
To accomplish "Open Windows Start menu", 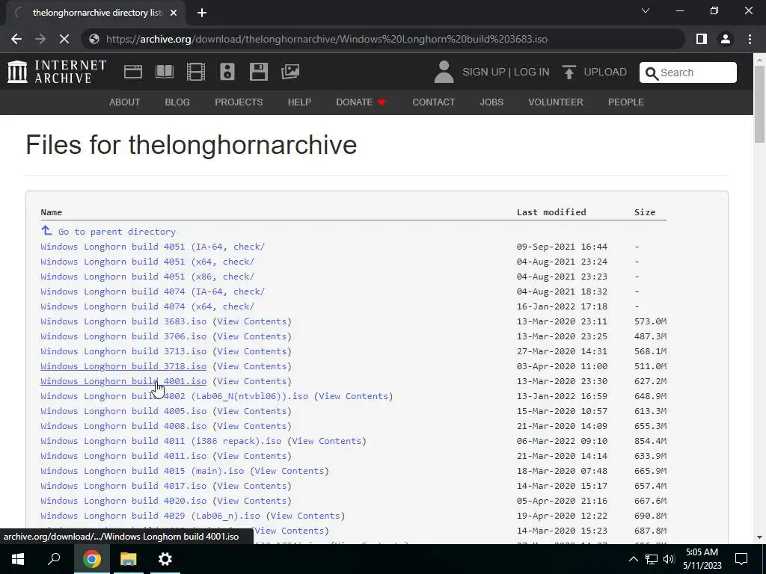I will (18, 559).
